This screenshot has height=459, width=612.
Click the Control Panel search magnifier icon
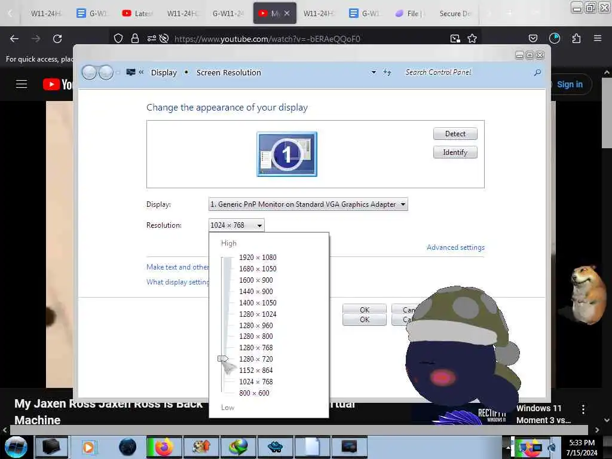click(x=537, y=72)
